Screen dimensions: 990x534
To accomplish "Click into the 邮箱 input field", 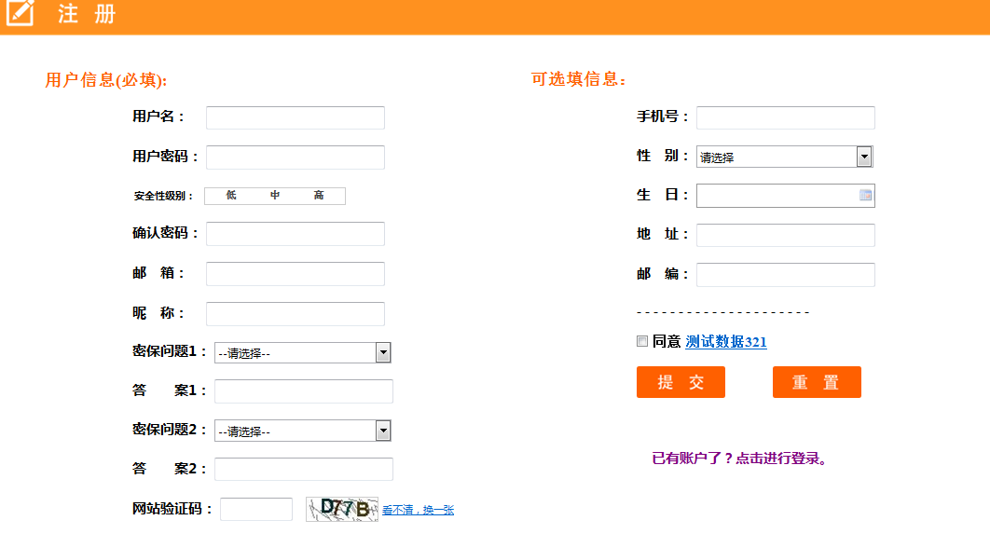I will [295, 274].
